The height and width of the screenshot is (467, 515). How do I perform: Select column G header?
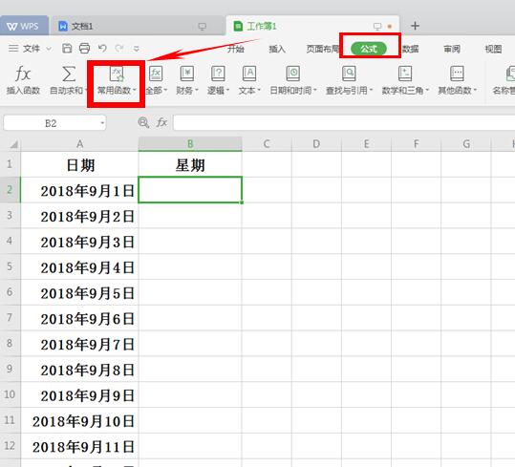(466, 144)
